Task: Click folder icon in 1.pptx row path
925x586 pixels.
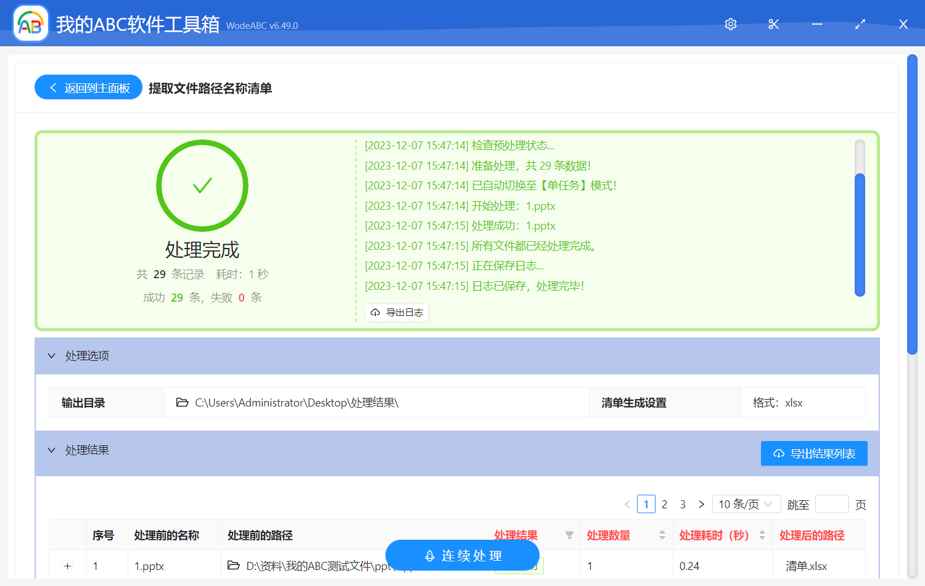Action: click(234, 566)
